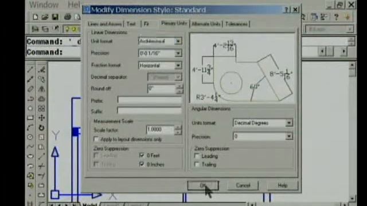The height and width of the screenshot is (206, 367).
Task: Open the Unit format dropdown
Action: tap(178, 41)
